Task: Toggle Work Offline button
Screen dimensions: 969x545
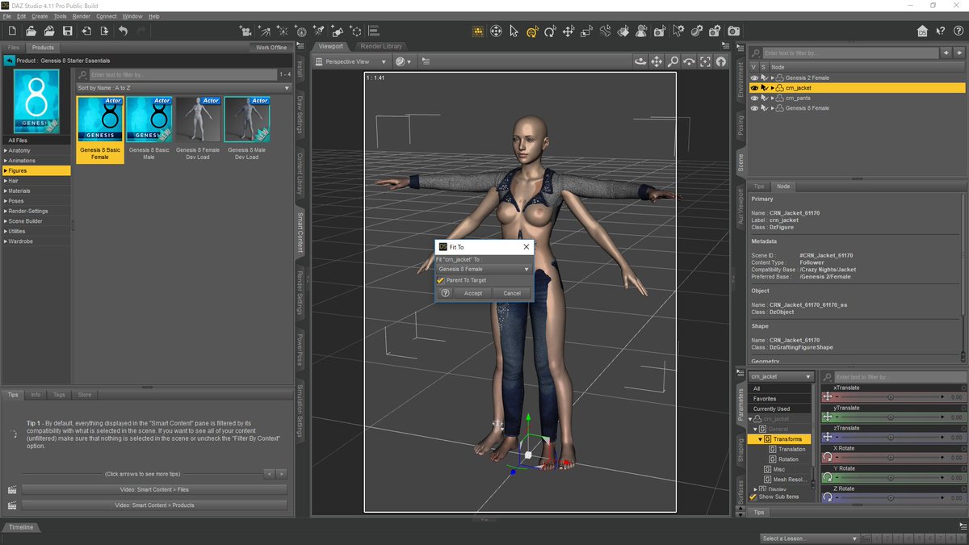Action: click(x=271, y=48)
